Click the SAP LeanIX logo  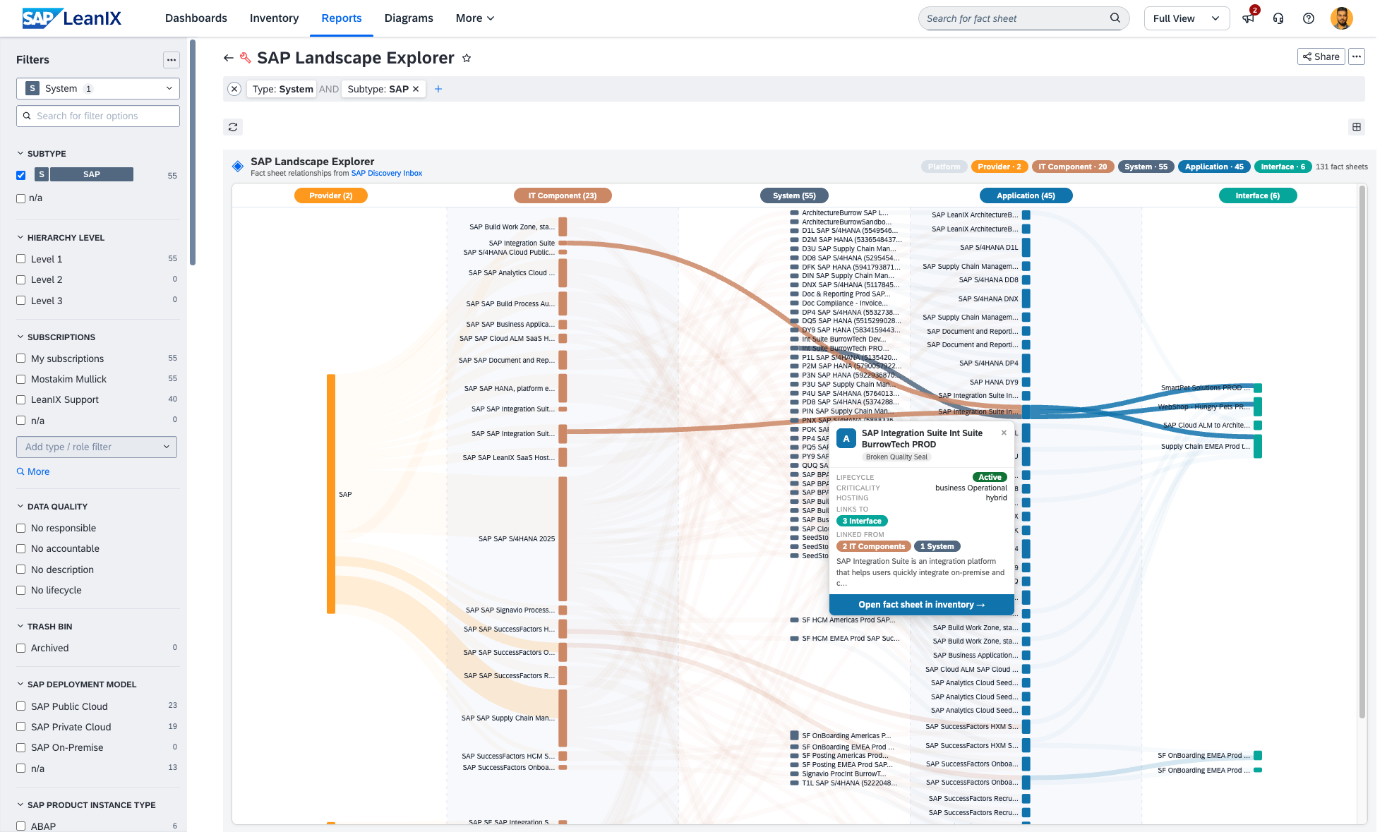point(71,18)
